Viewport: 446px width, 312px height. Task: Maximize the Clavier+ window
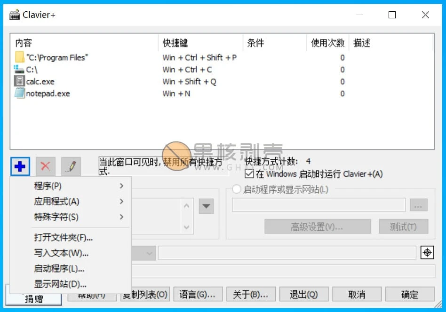tap(392, 15)
